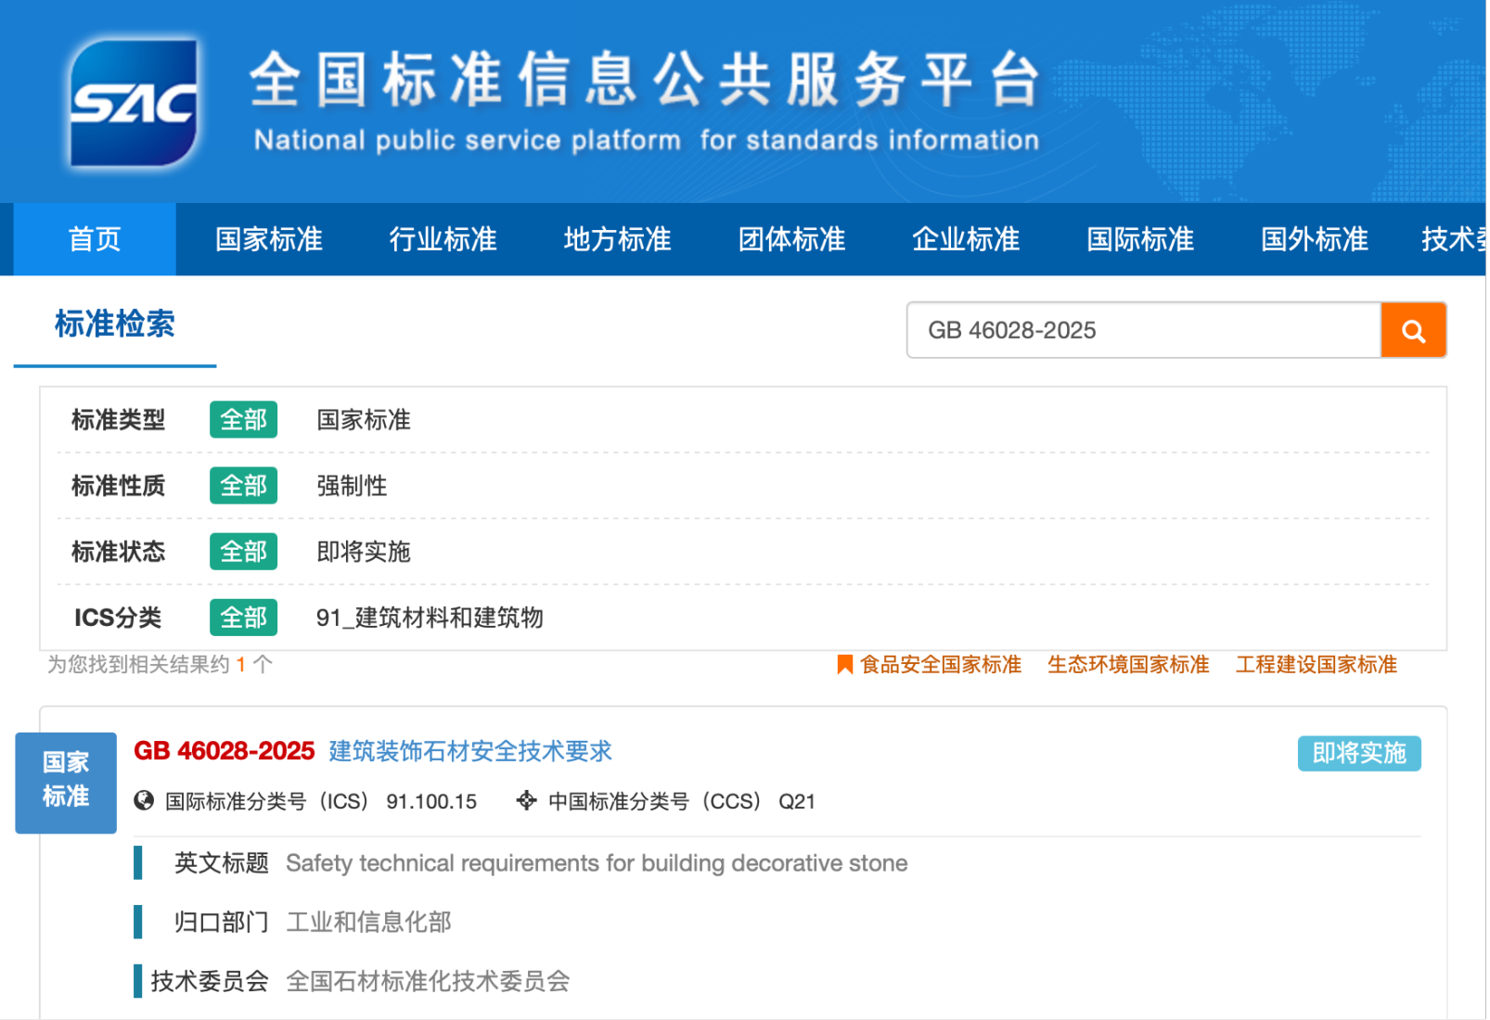Select the 地方标准 navigation item
The image size is (1490, 1020).
(618, 239)
